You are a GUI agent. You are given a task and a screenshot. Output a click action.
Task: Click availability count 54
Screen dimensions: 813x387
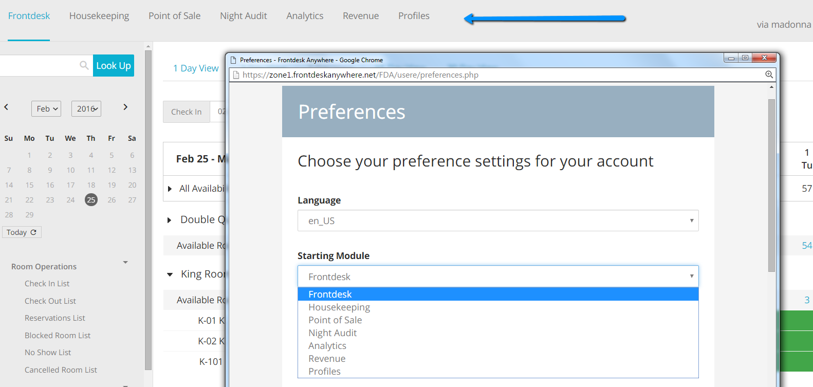pyautogui.click(x=807, y=246)
